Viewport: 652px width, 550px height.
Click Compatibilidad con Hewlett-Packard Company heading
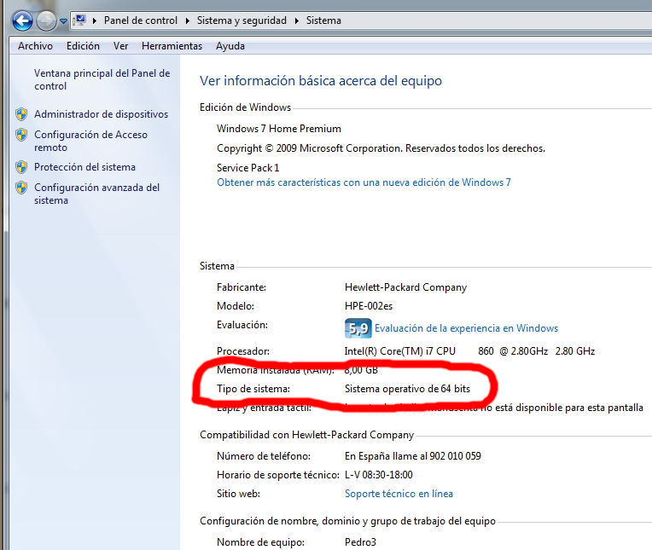(307, 435)
